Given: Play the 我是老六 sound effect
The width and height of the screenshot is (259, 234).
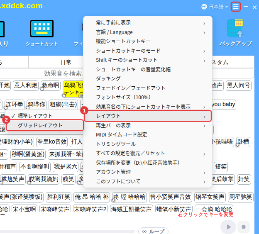Looking at the screenshot, I should (66, 167).
